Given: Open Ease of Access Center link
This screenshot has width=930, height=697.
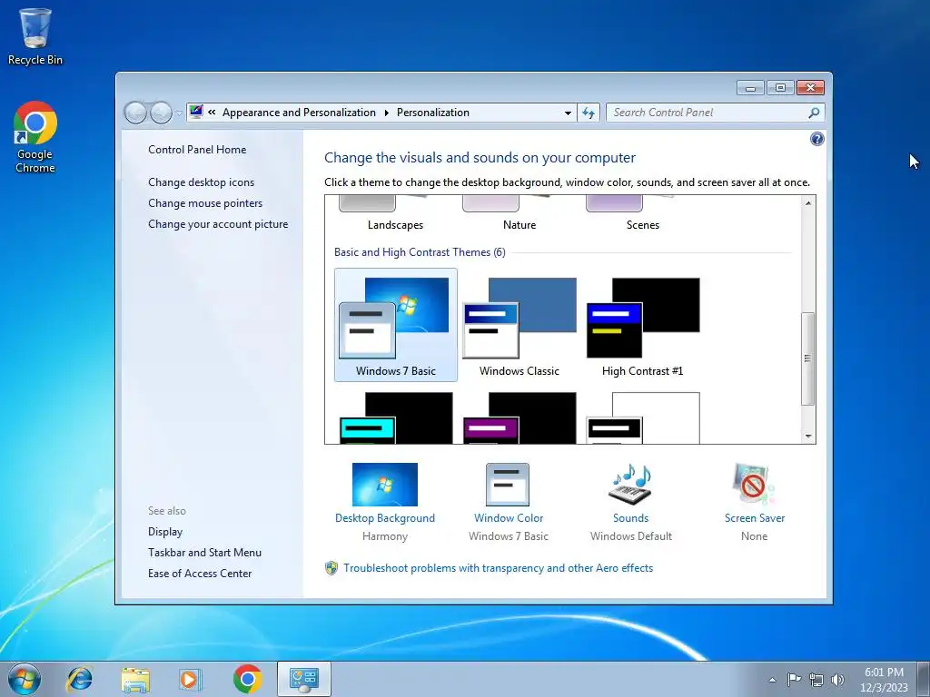Looking at the screenshot, I should click(x=200, y=574).
